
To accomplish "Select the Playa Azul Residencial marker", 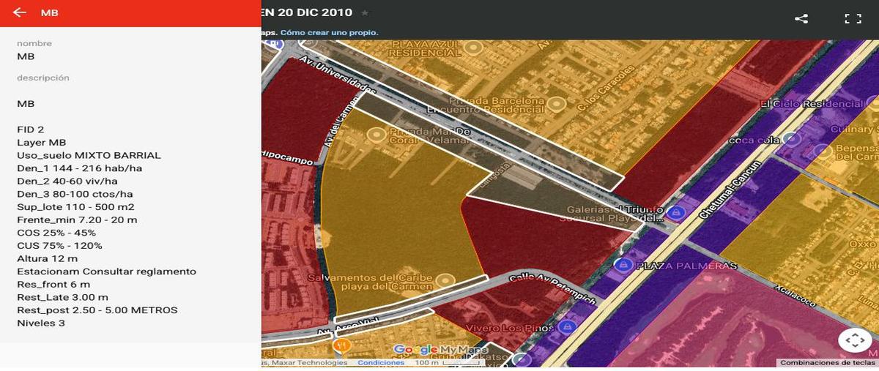I will click(x=474, y=48).
